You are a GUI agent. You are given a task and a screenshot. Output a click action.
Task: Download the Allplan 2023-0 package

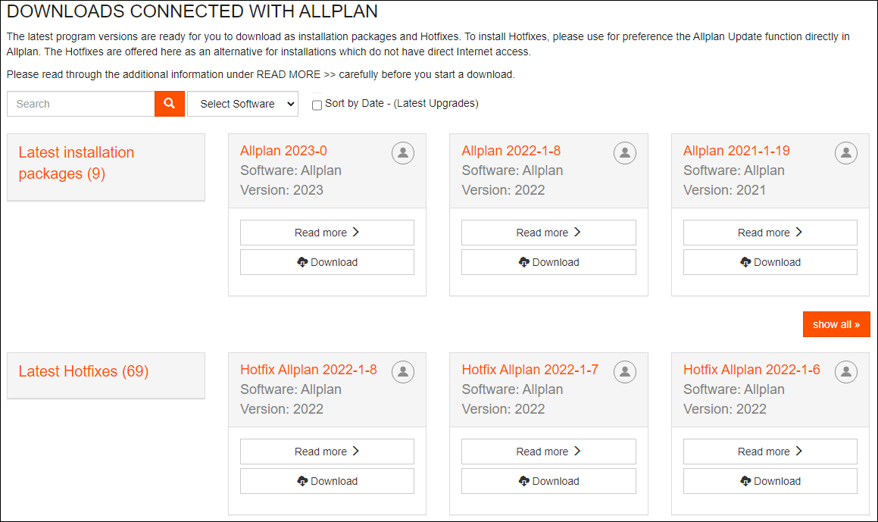[327, 262]
